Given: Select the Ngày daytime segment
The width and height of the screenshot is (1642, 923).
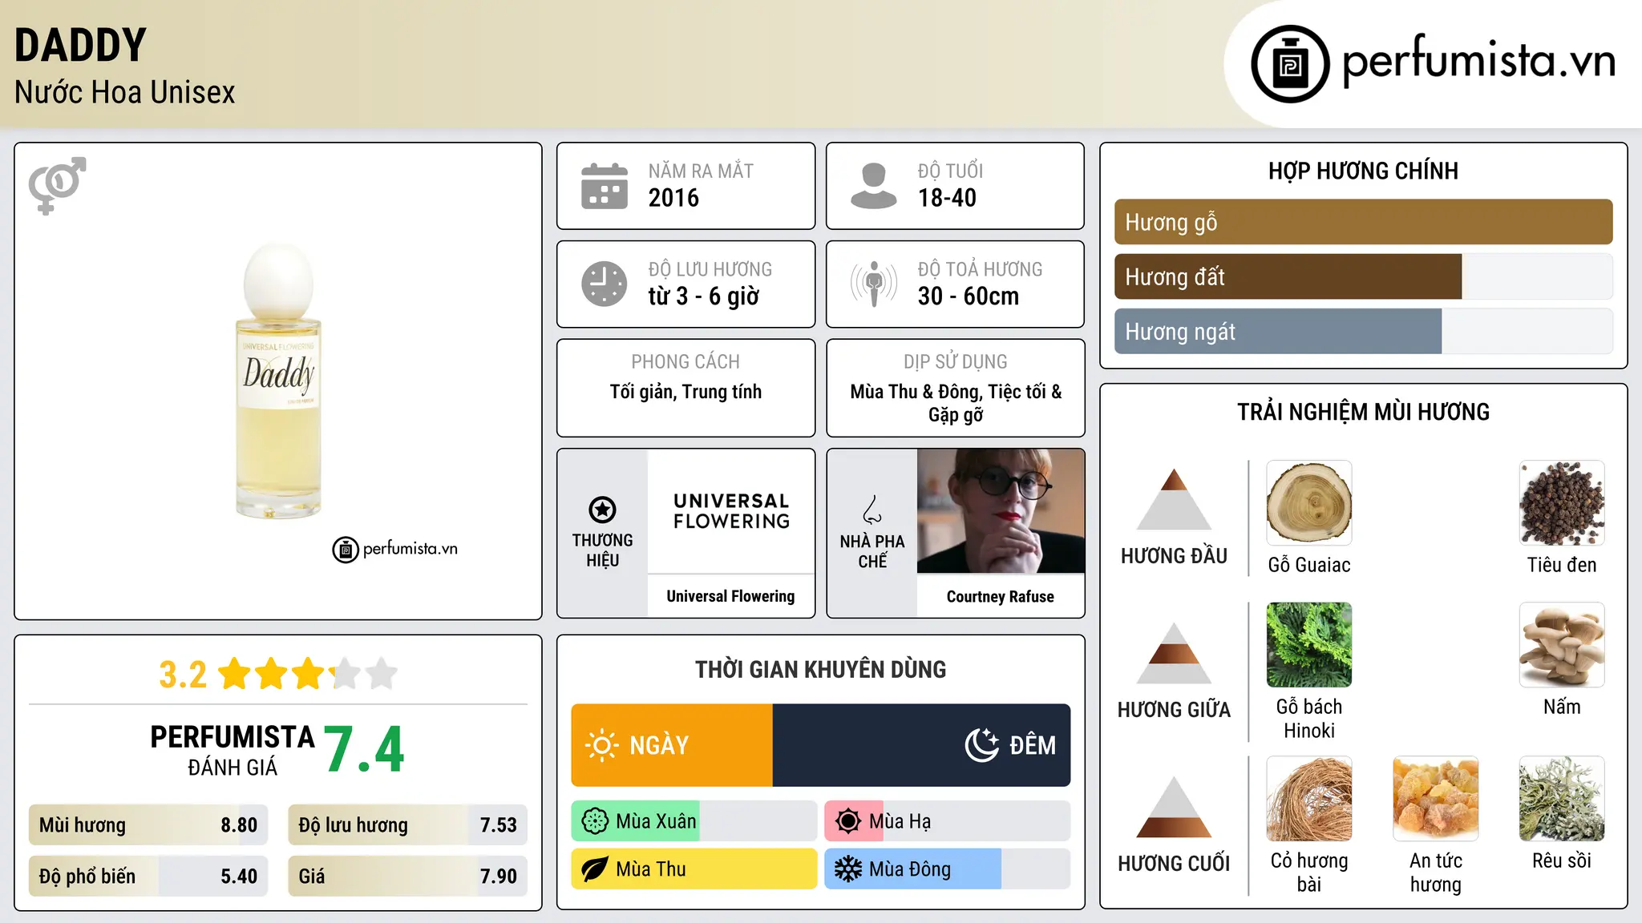Looking at the screenshot, I should pyautogui.click(x=672, y=745).
